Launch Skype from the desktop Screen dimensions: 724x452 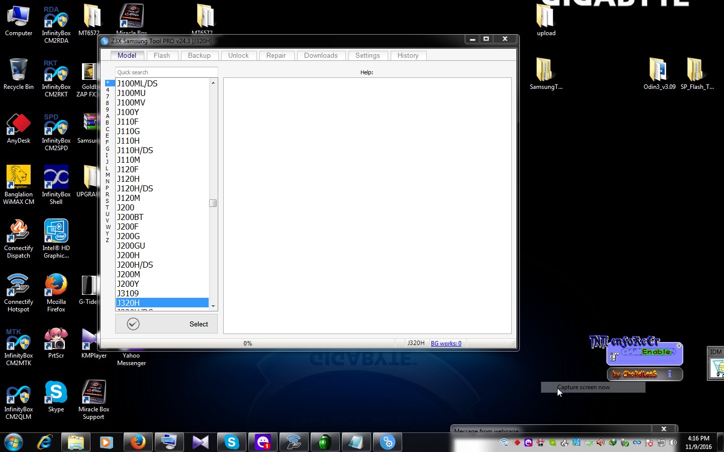[56, 397]
